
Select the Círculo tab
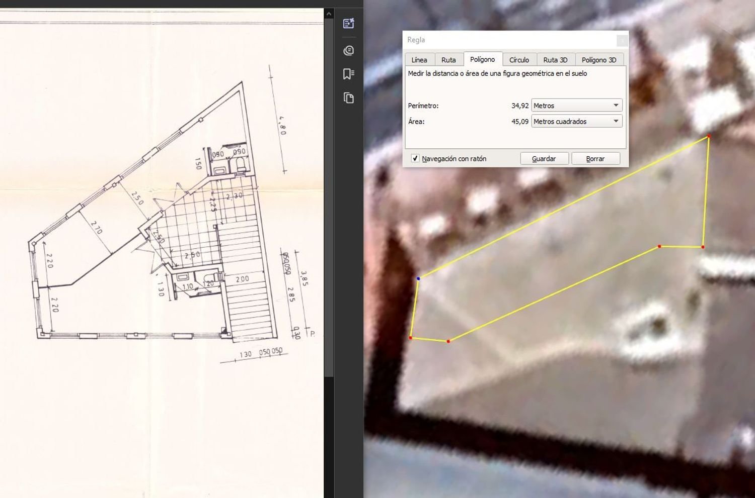[519, 60]
